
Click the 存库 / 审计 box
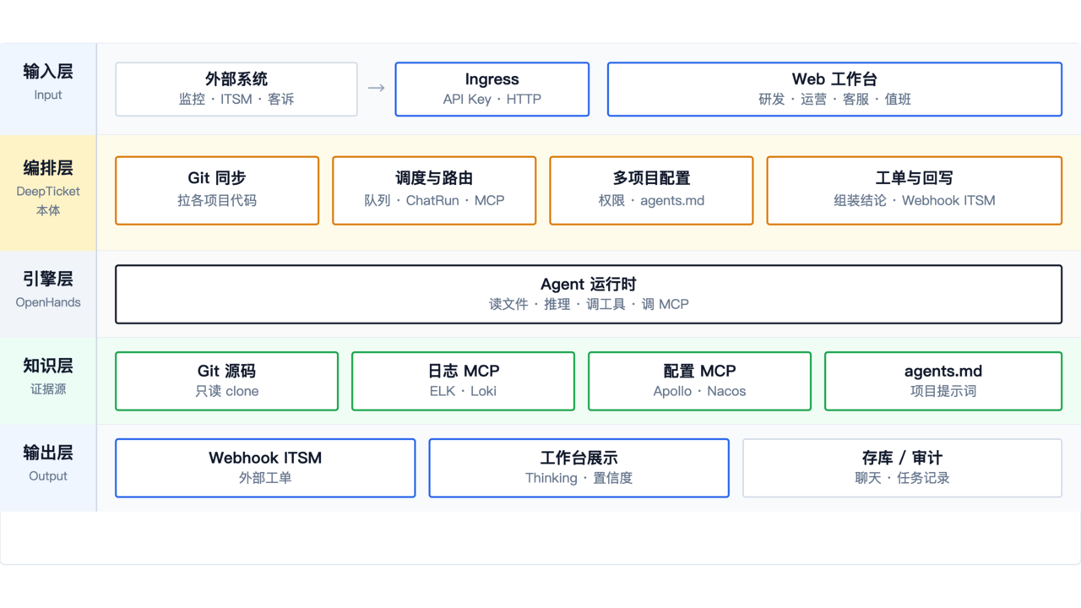(x=902, y=468)
